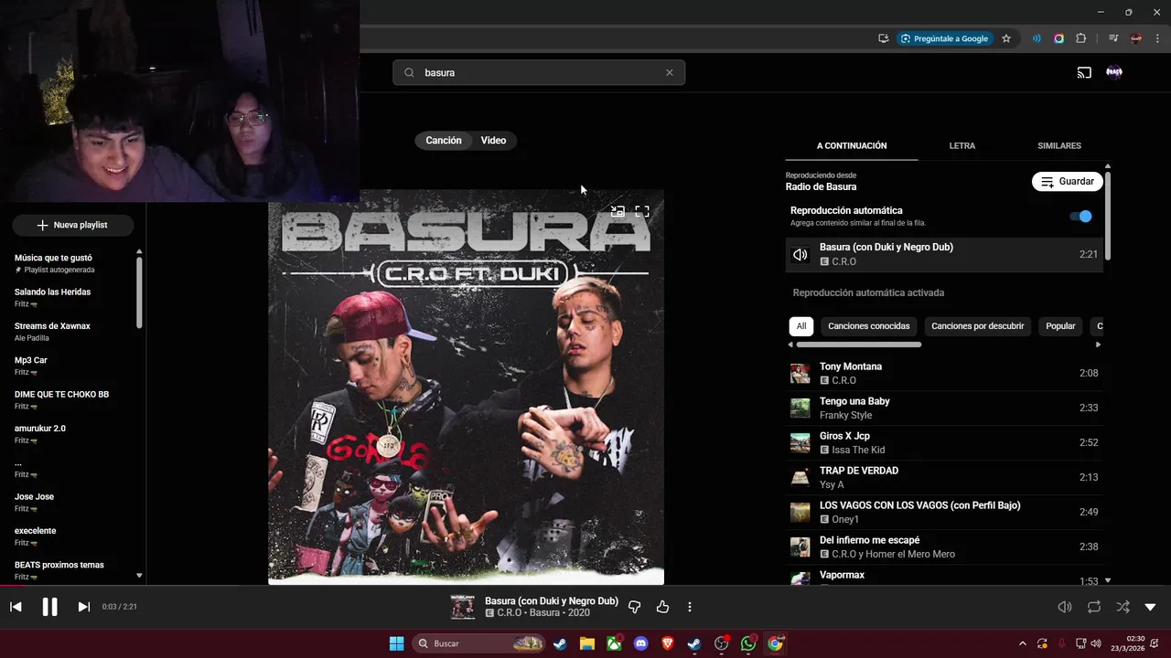Screen dimensions: 1171x658
Task: Select the Canciones conocidas chip
Action: [x=869, y=325]
